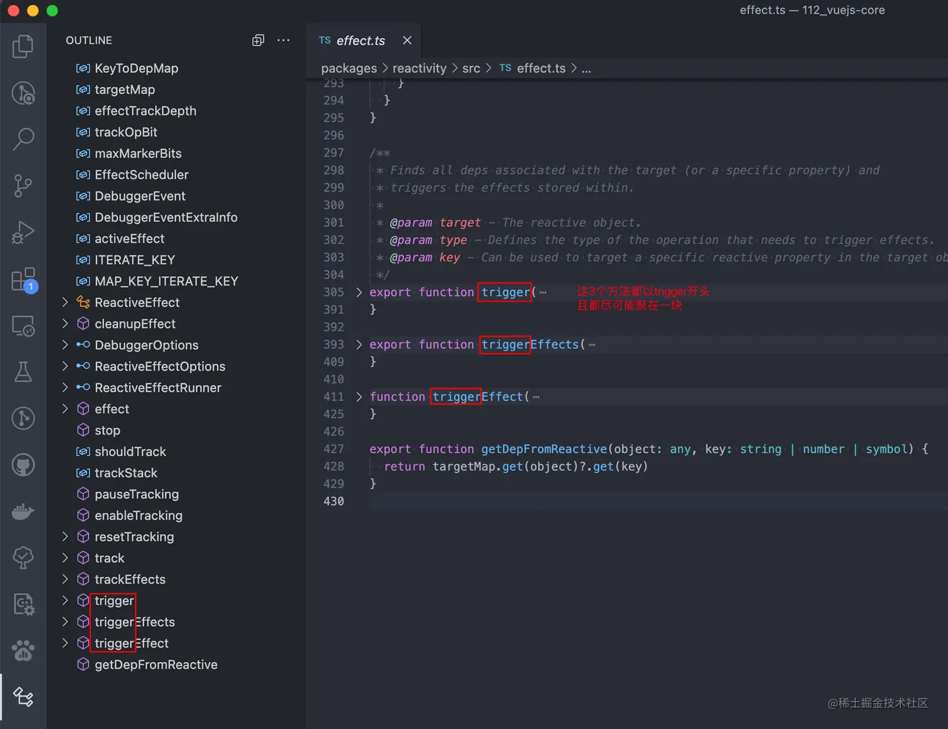Unfold triggerEffect function at line 411
Image resolution: width=948 pixels, height=729 pixels.
[x=359, y=396]
